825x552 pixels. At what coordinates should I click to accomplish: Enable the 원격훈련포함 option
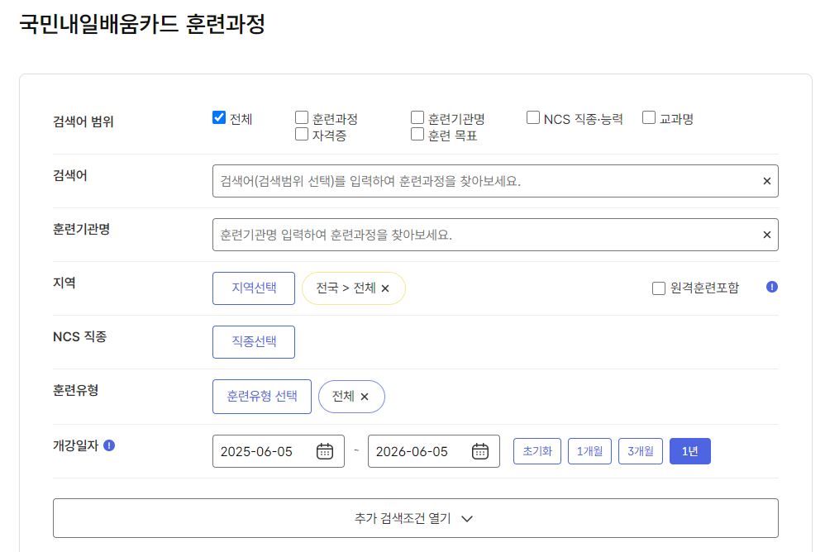pos(658,288)
